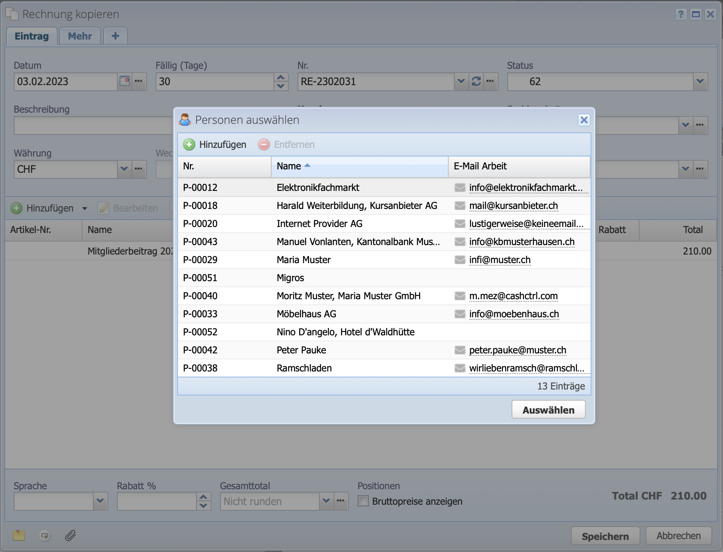
Task: Increase Fällig (Tage) with up arrow
Action: point(281,77)
